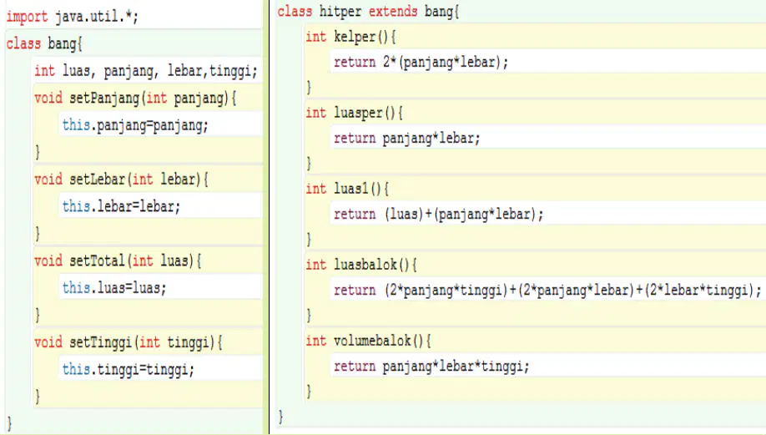Click the 'void setTotal(int luas){' line
This screenshot has height=435, width=766.
118,261
